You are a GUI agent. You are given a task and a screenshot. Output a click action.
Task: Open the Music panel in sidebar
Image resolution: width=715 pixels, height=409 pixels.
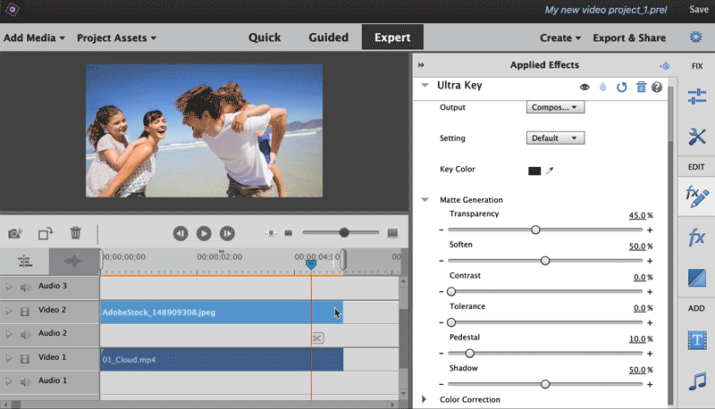pos(696,382)
